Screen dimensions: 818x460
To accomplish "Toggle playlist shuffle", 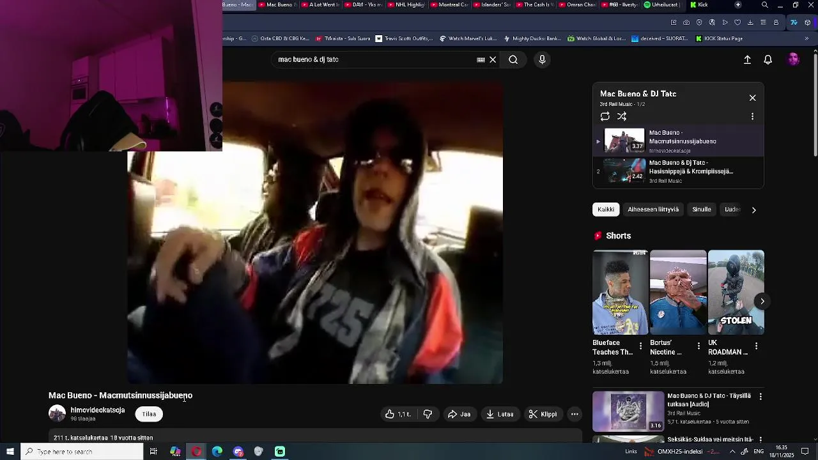I will (622, 116).
